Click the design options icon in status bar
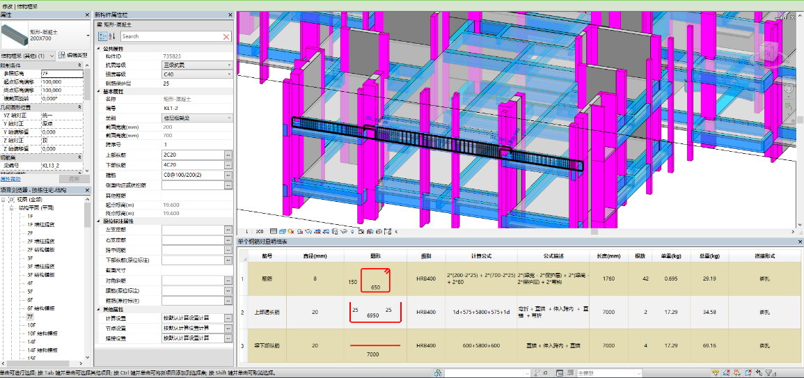 coord(560,373)
